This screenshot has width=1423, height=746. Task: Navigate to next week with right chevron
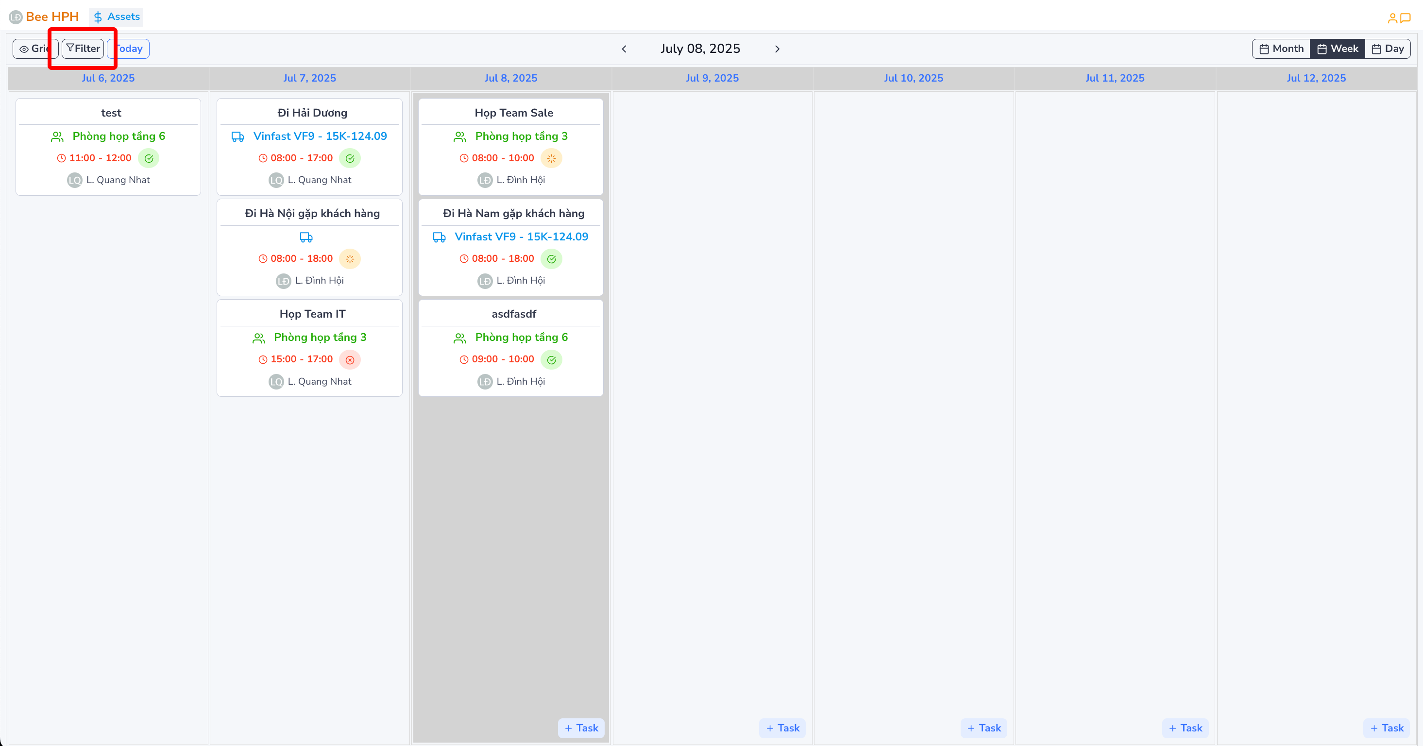click(x=777, y=49)
